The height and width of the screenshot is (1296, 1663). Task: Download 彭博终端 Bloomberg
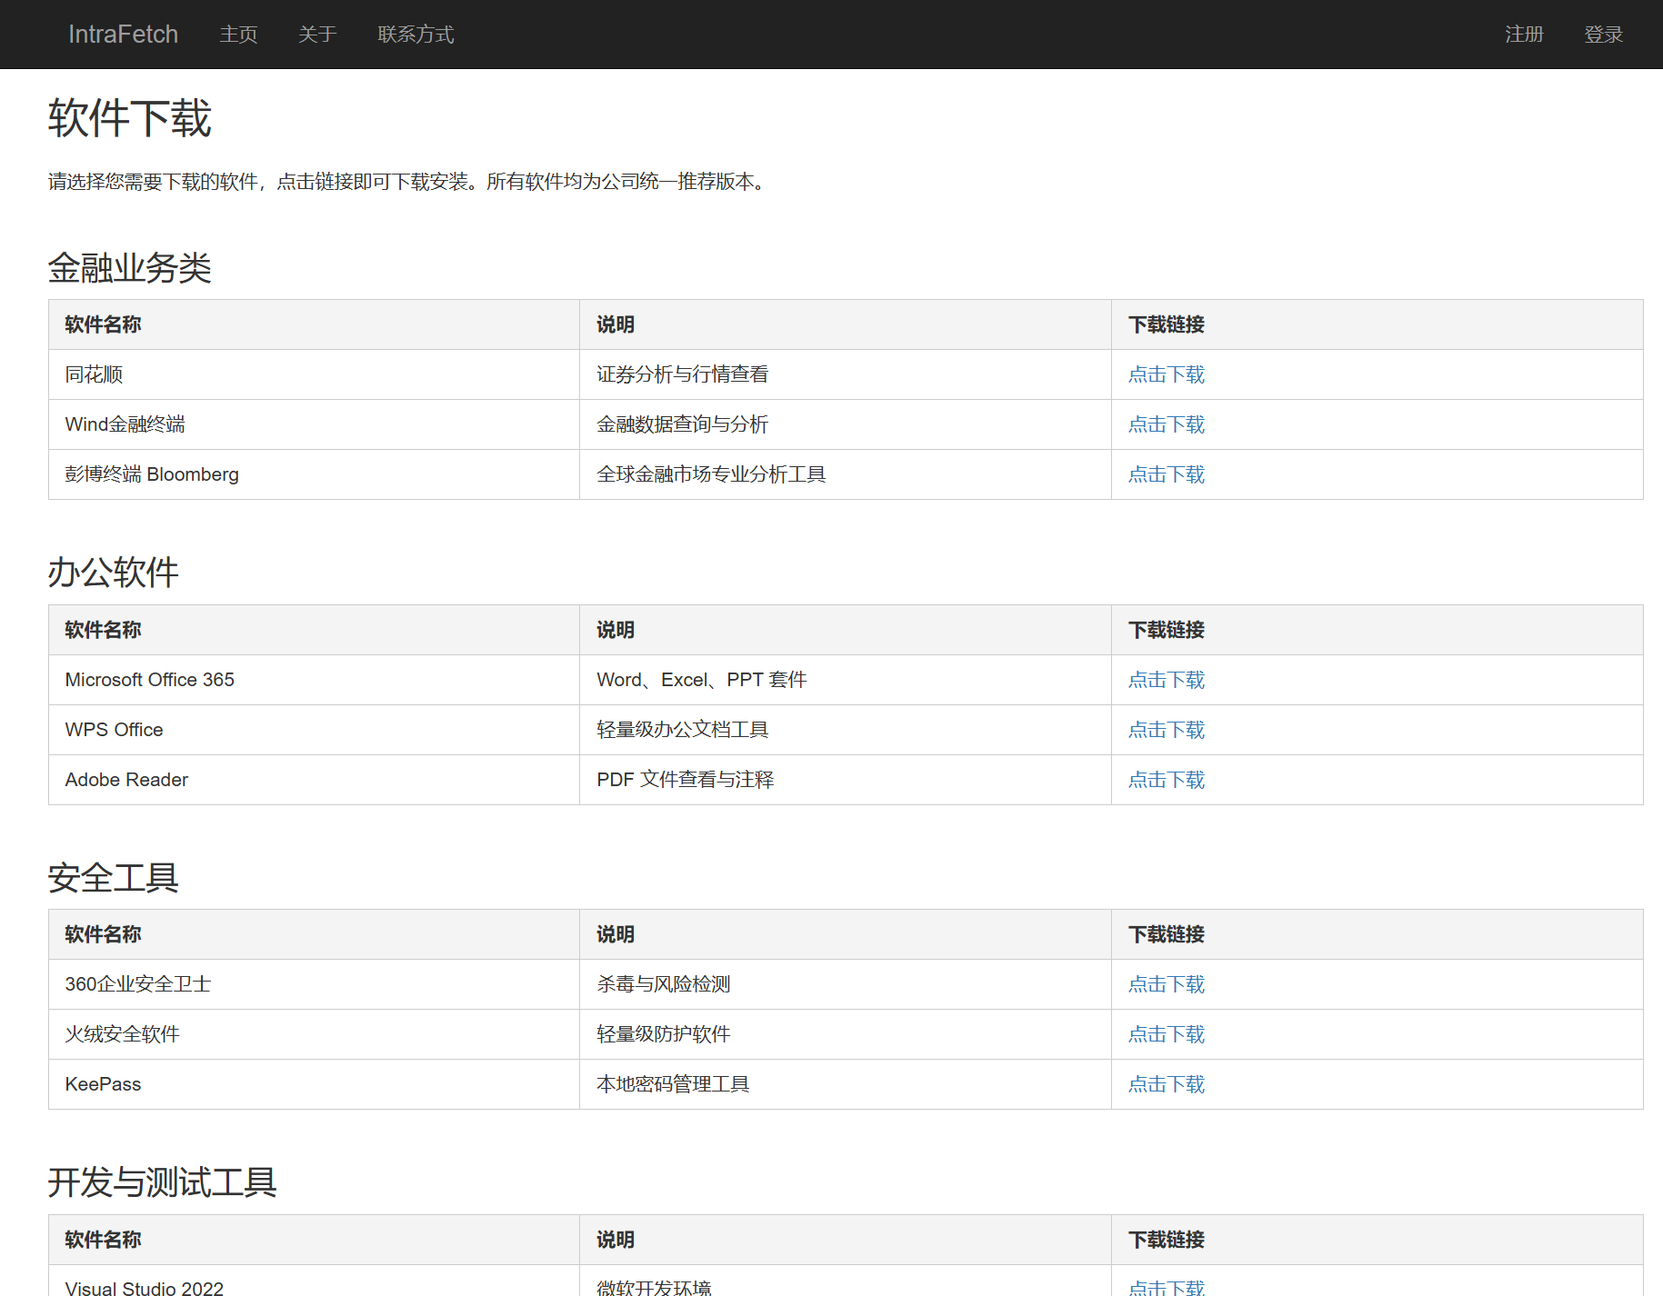click(x=1166, y=474)
